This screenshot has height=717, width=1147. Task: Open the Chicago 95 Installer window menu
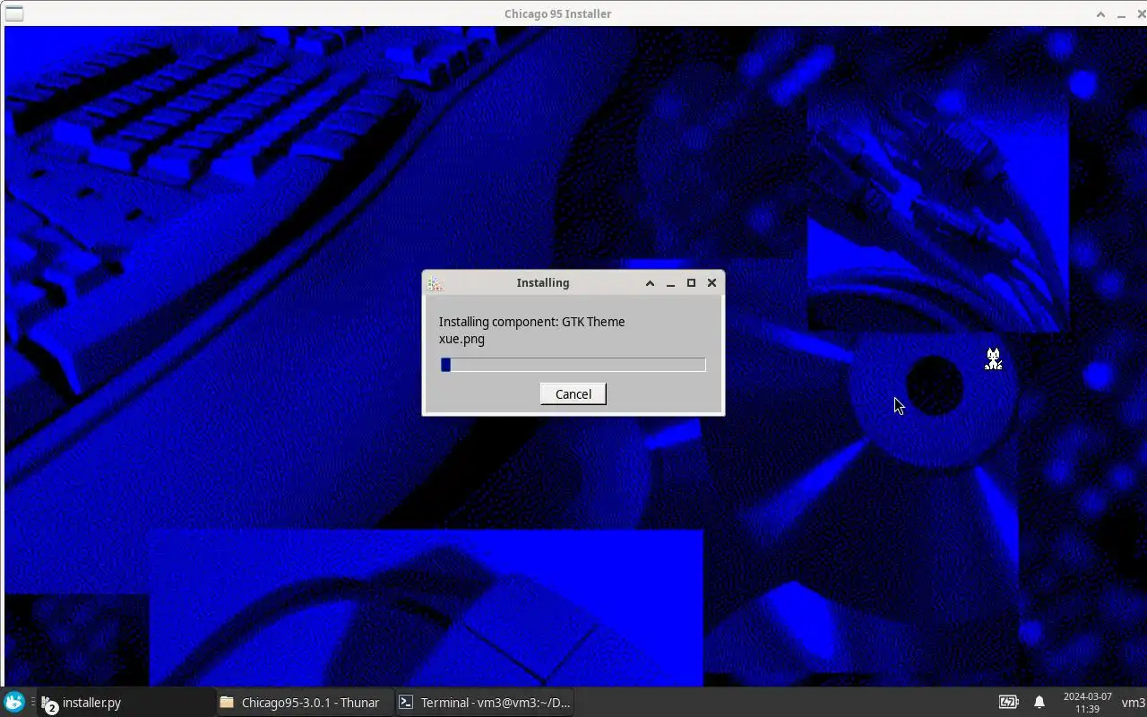[13, 13]
